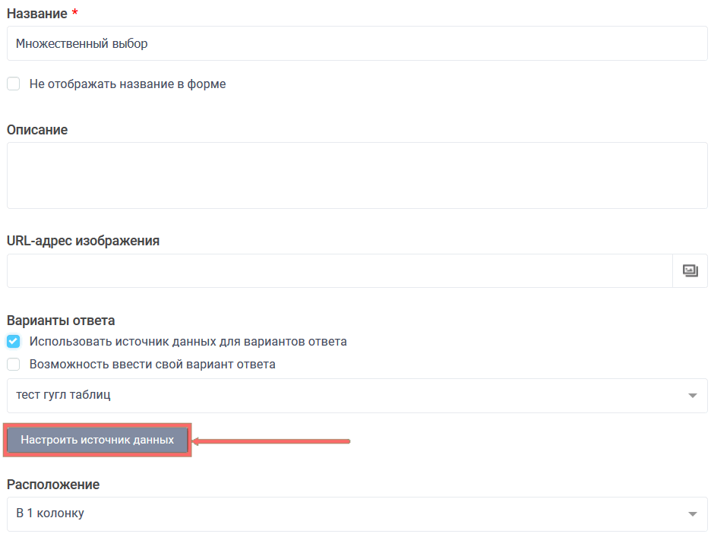Click the 'Название' field label
Image resolution: width=711 pixels, height=537 pixels.
pyautogui.click(x=36, y=14)
